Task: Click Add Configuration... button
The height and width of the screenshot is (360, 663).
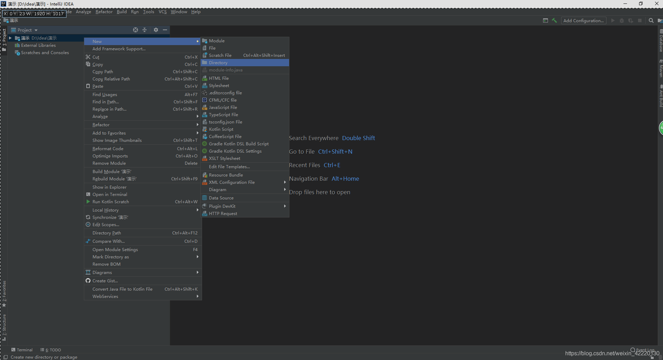Action: tap(584, 20)
